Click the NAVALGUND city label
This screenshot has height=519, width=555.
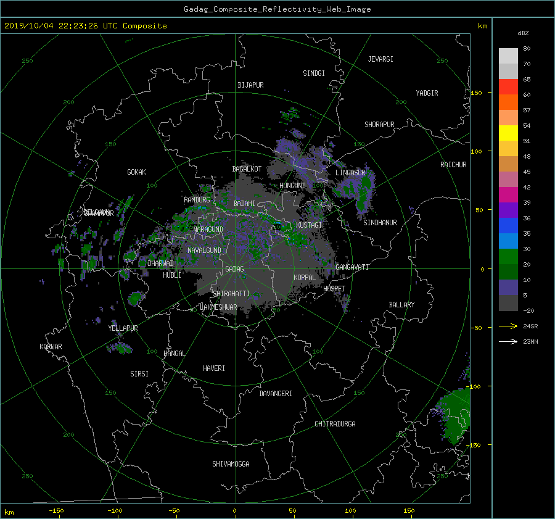[x=204, y=251]
